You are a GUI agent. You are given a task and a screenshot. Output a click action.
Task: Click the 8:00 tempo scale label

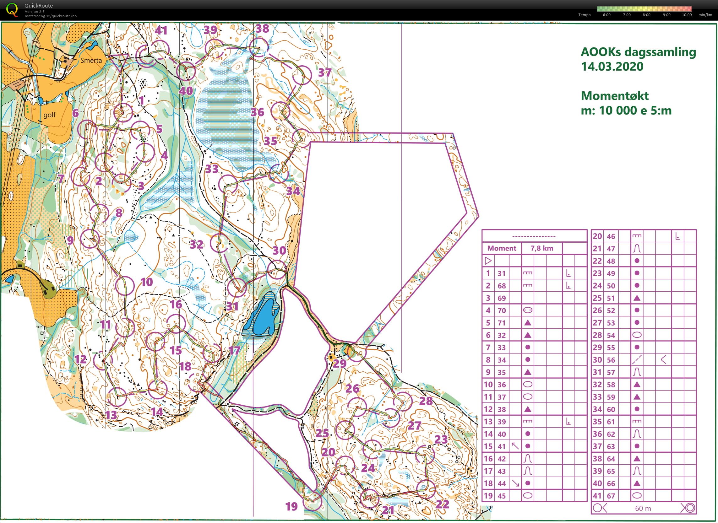tap(646, 15)
